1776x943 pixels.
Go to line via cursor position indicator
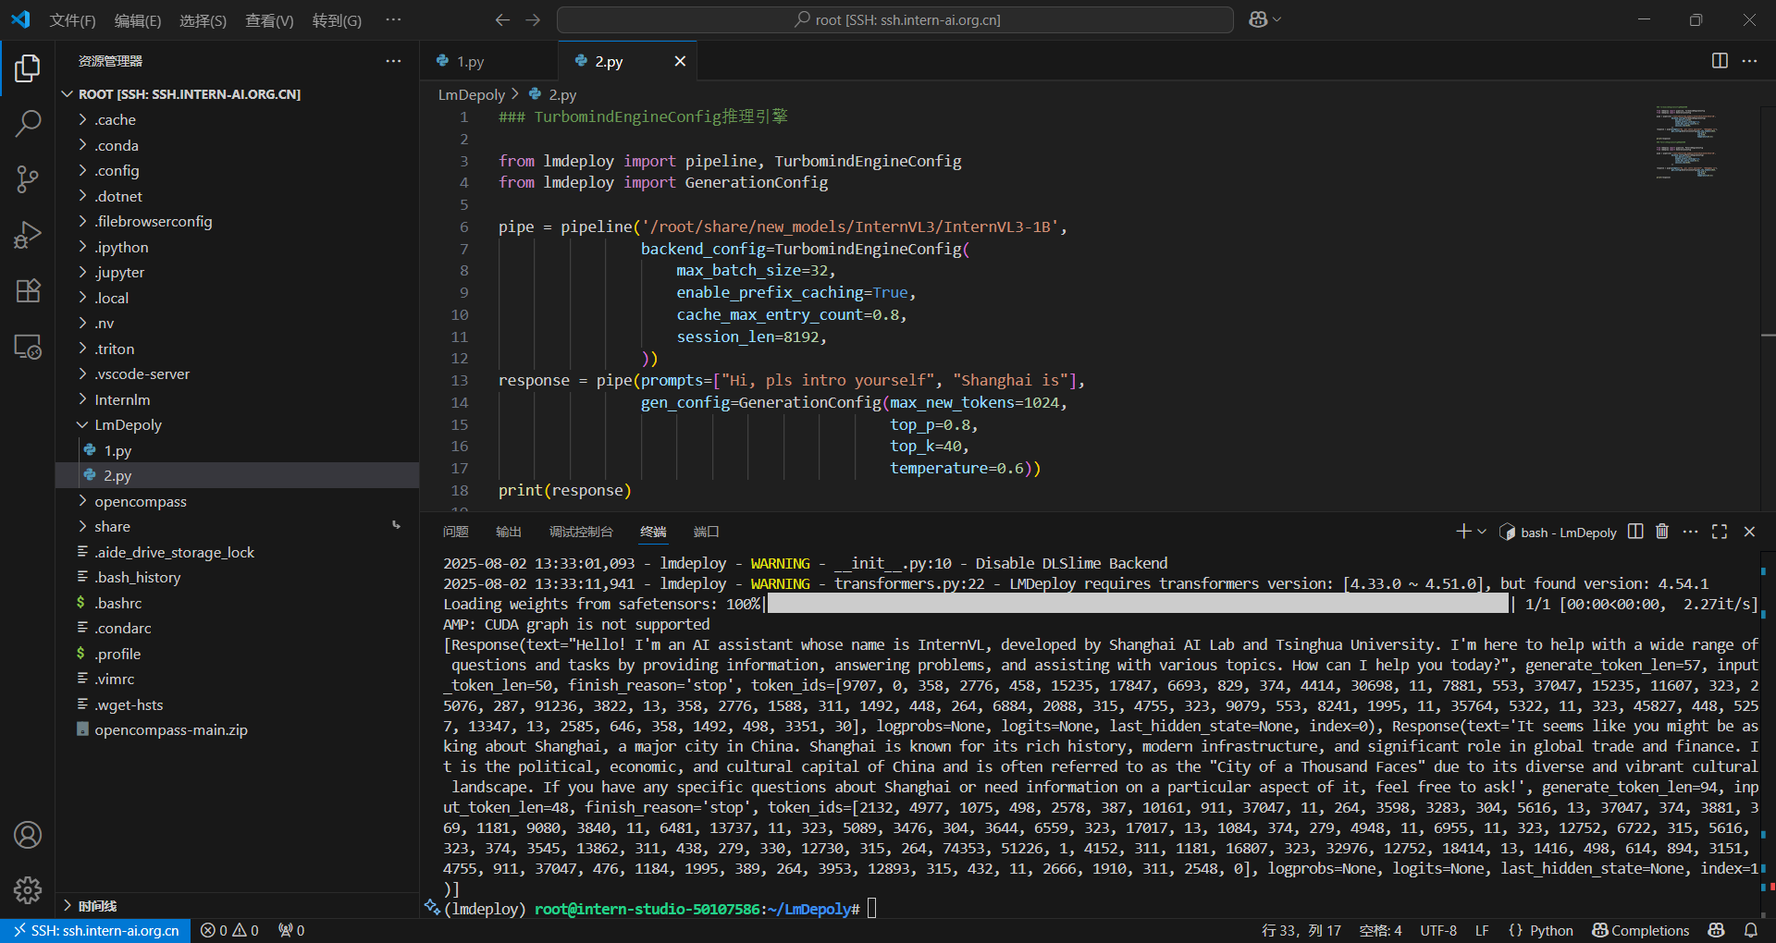coord(1301,930)
